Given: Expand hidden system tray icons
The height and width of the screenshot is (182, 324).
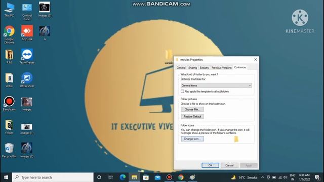Looking at the screenshot, I should click(x=263, y=177).
